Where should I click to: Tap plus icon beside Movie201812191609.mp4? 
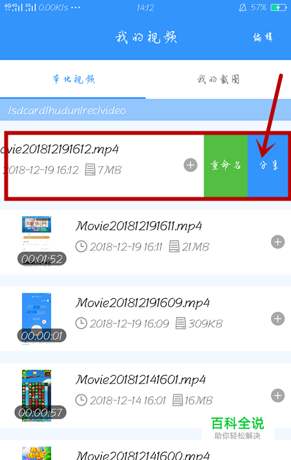click(277, 319)
